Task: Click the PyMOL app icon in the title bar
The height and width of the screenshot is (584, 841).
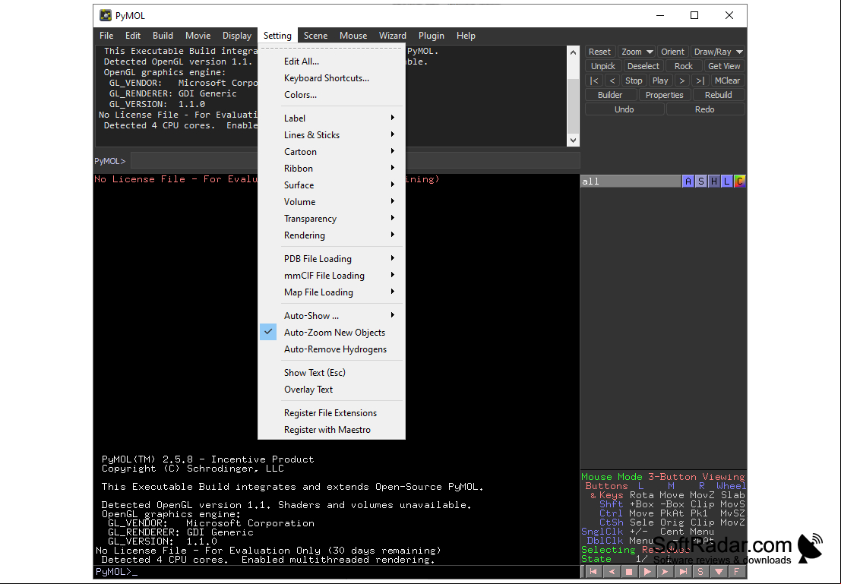Action: point(106,15)
